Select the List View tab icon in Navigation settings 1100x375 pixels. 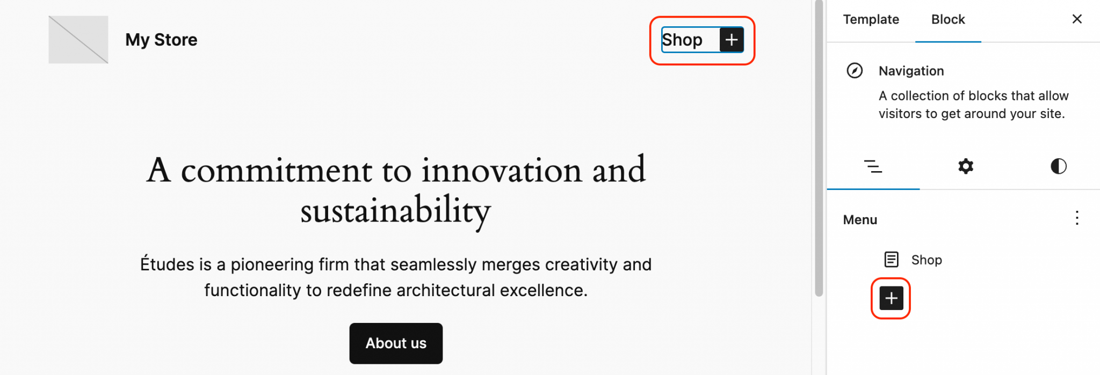coord(874,167)
